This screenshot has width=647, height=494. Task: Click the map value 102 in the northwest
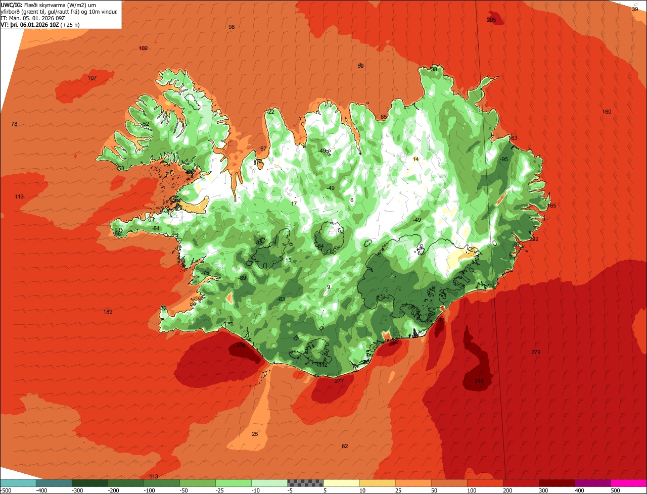coord(143,48)
